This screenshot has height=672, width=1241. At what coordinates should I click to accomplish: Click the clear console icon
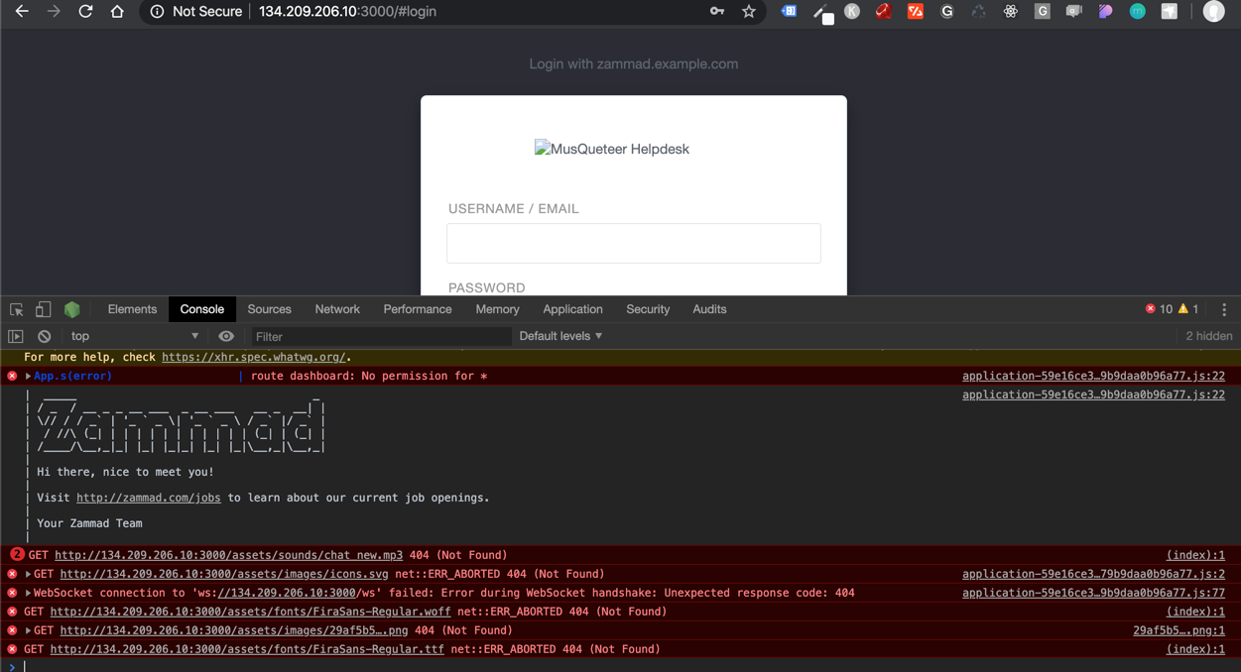pos(44,336)
